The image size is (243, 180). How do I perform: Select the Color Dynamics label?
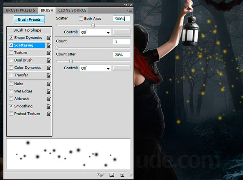click(x=28, y=68)
